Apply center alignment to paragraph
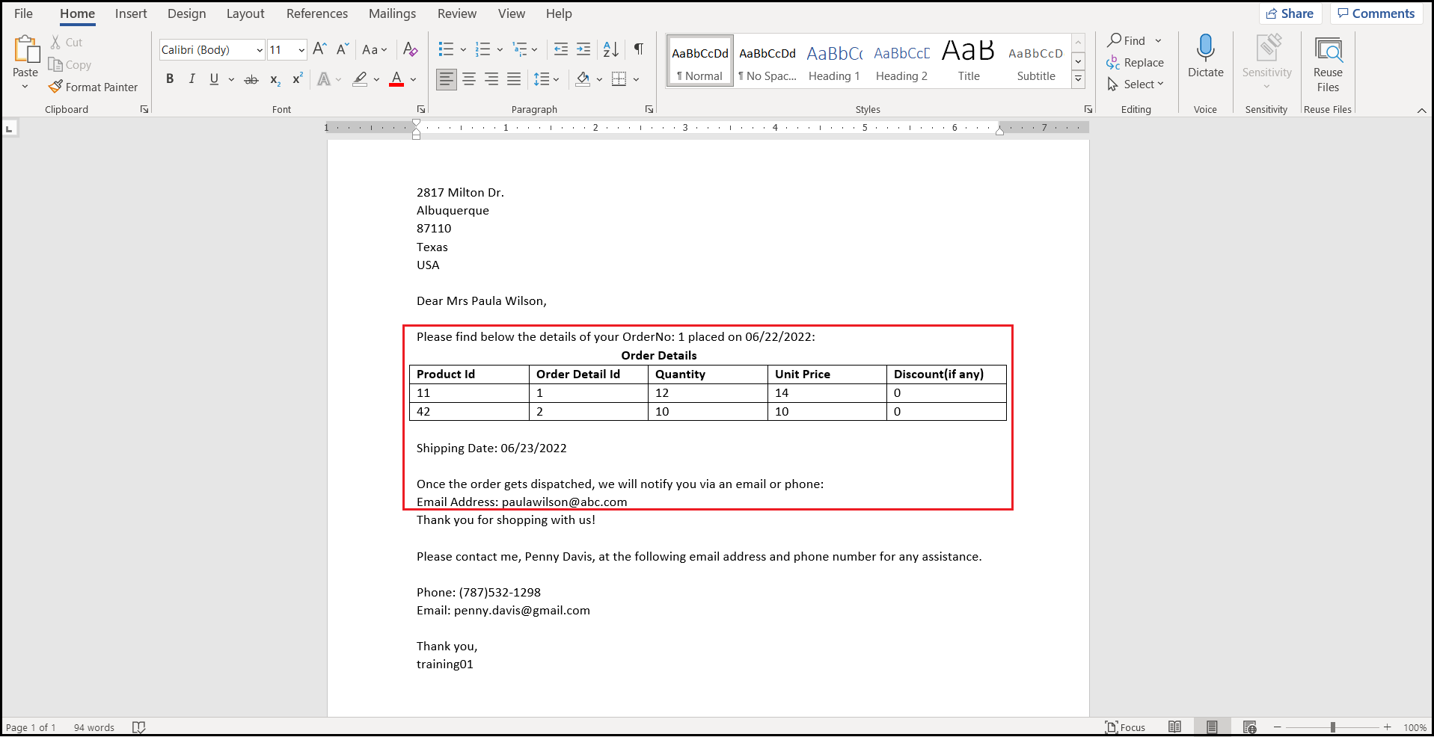Image resolution: width=1434 pixels, height=737 pixels. pos(469,79)
